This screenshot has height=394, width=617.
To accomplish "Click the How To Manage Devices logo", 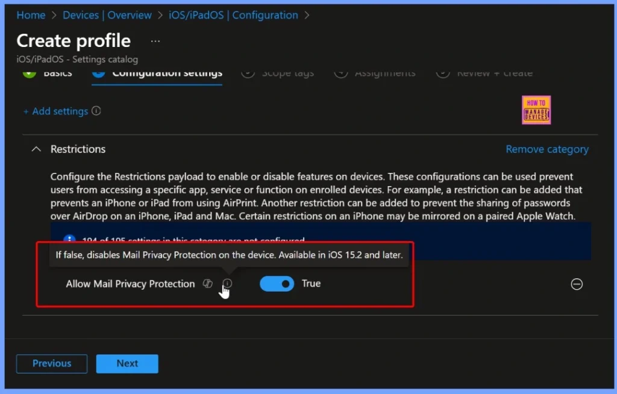I will (536, 110).
